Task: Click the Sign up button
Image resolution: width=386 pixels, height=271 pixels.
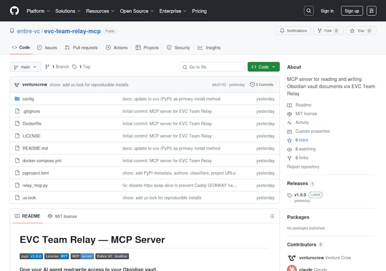Action: [x=352, y=11]
